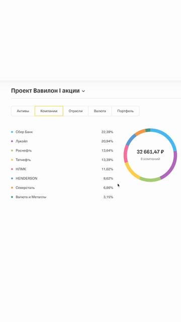Screen dimensions: 181x322
Task: Switch to the Валюта tab
Action: click(100, 111)
